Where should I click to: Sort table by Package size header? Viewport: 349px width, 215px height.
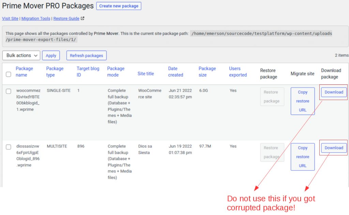point(207,71)
